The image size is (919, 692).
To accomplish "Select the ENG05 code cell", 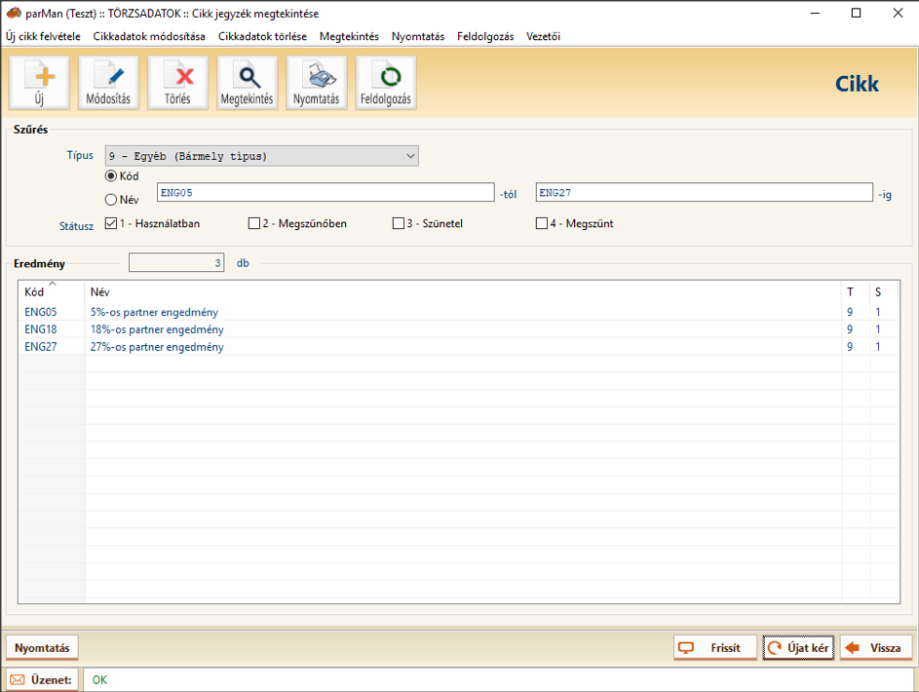I will point(41,312).
